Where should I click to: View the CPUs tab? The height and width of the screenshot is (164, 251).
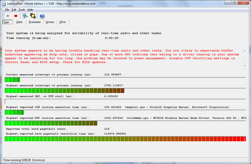click(x=63, y=22)
